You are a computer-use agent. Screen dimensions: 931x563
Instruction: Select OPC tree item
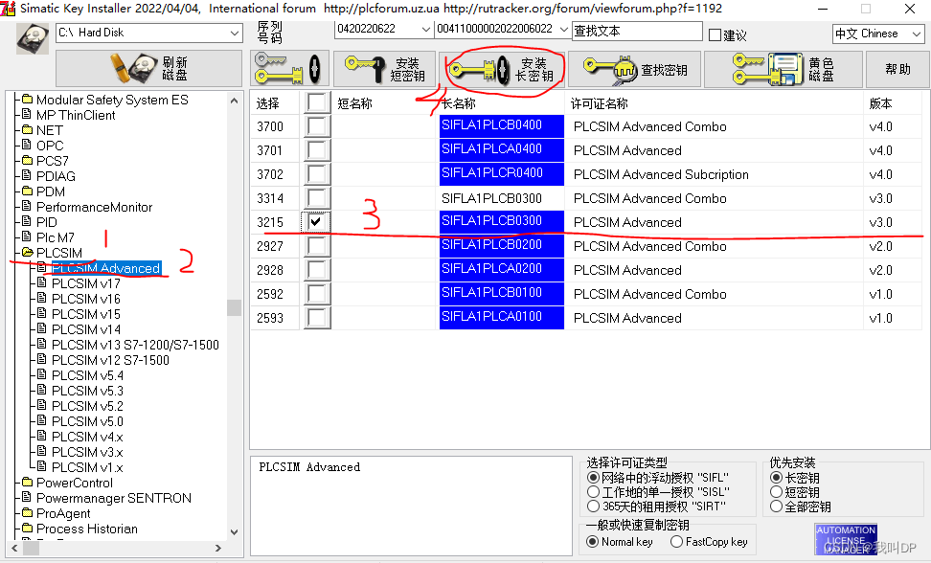click(50, 146)
